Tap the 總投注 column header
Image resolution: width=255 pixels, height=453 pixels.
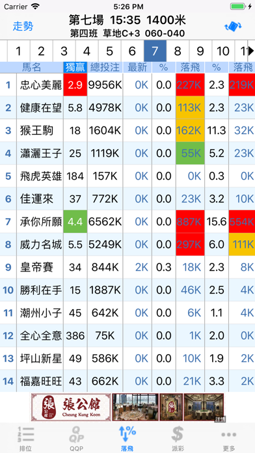pos(105,68)
